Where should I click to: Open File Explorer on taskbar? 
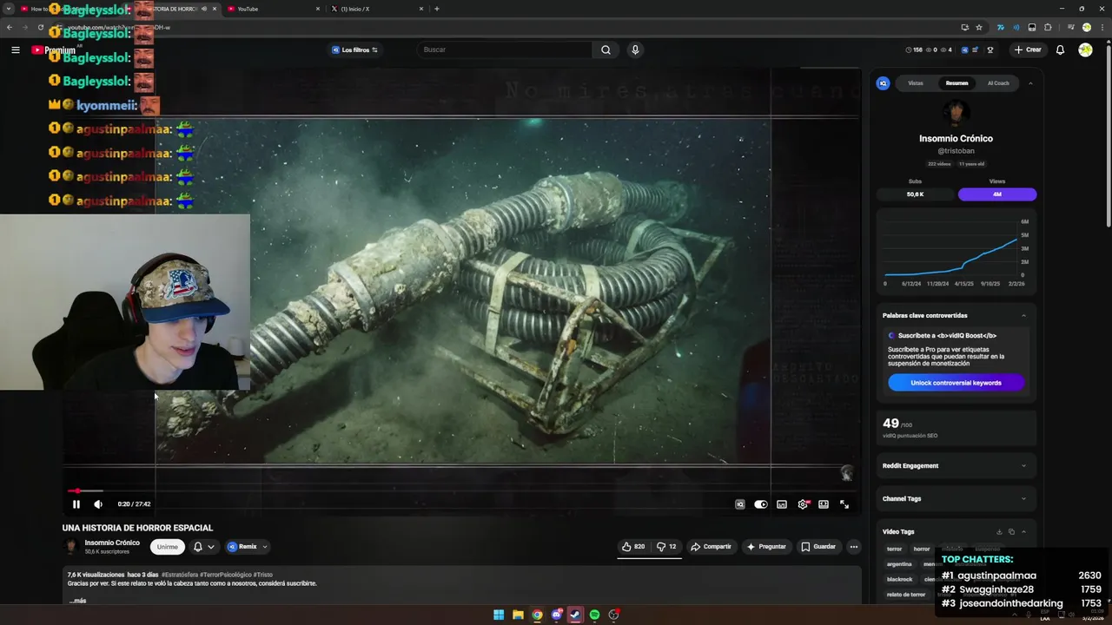(518, 615)
